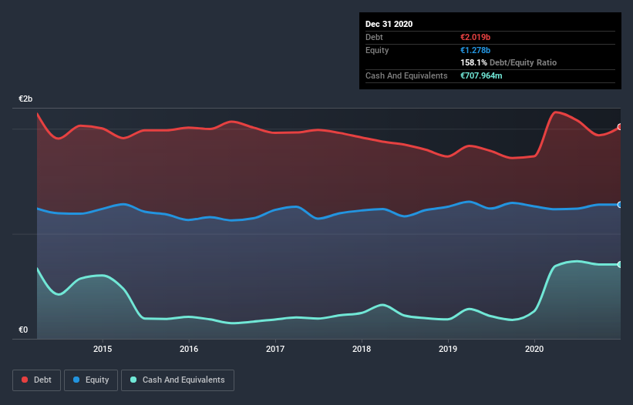Click the Debt data point marker at Dec 2020
This screenshot has width=633, height=405.
coord(620,127)
